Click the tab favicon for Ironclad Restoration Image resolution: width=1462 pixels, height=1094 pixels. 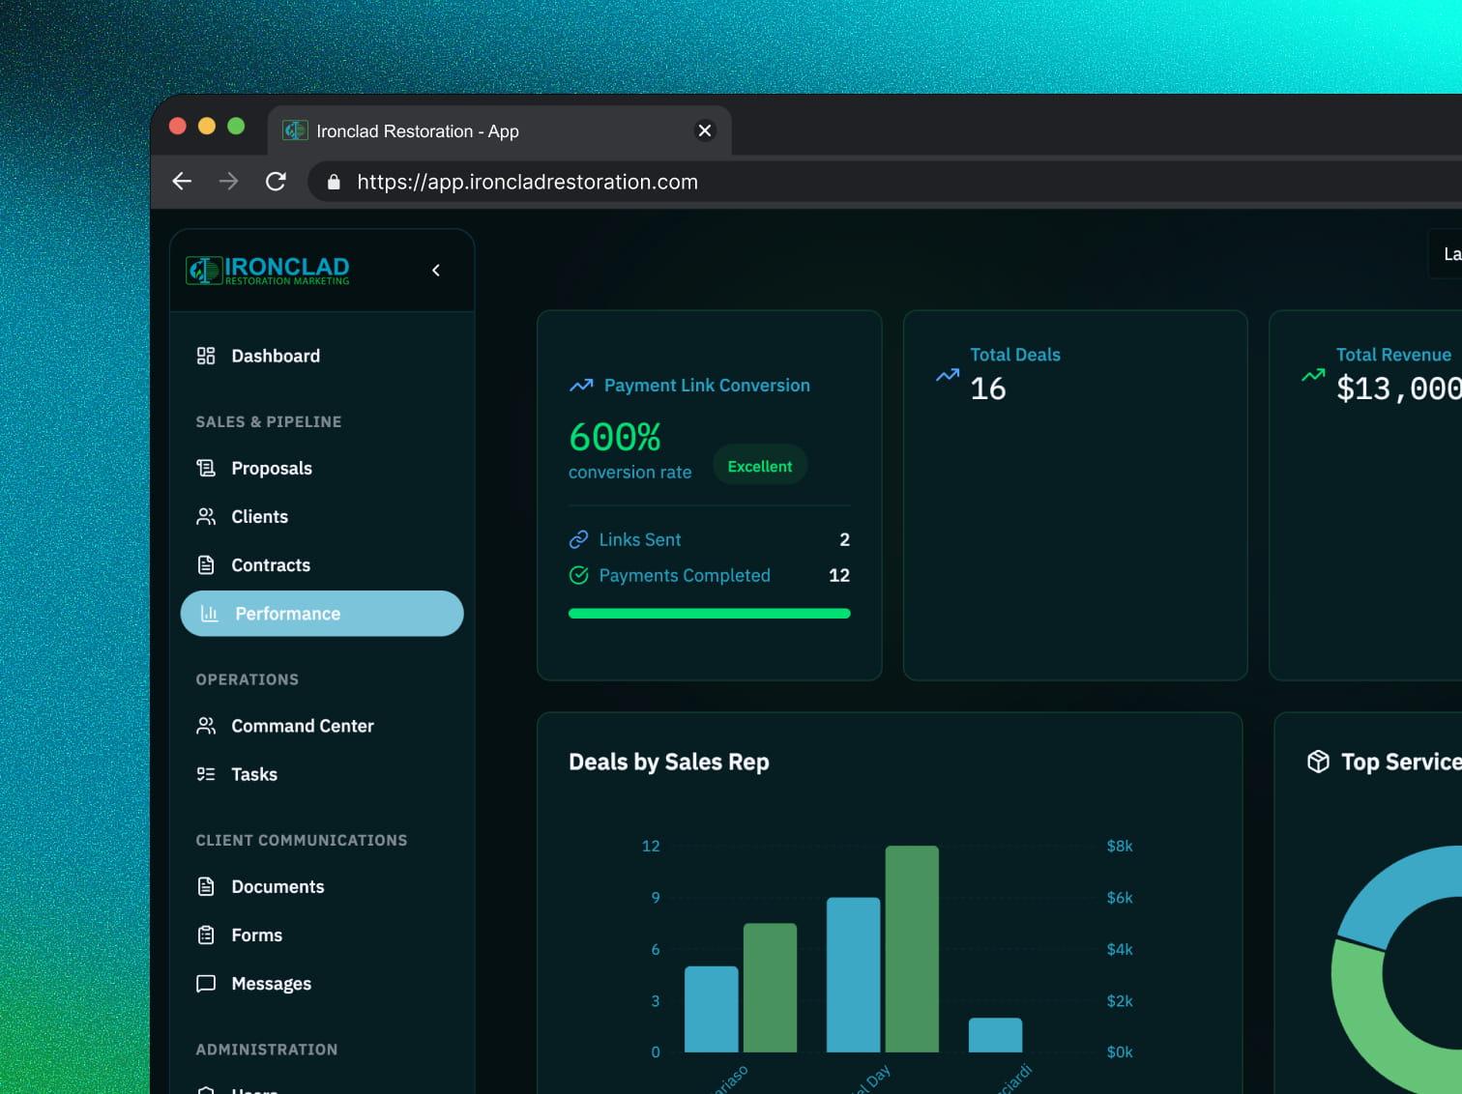coord(295,130)
